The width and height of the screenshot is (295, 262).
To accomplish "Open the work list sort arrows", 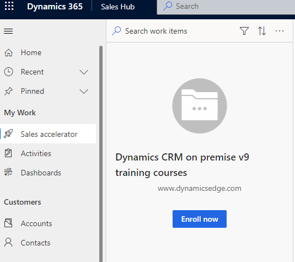I will tap(262, 31).
